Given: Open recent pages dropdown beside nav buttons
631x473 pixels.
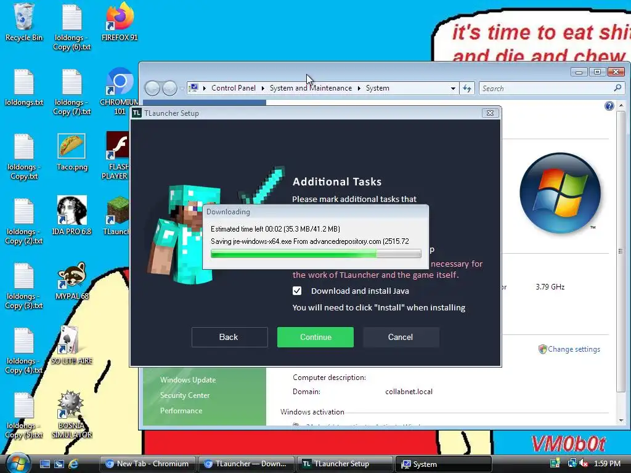Looking at the screenshot, I should (182, 88).
